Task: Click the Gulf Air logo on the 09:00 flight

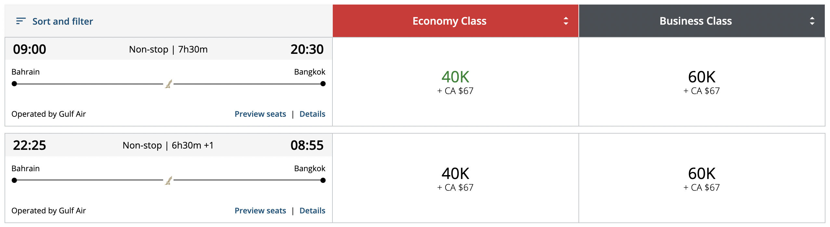Action: coord(168,84)
